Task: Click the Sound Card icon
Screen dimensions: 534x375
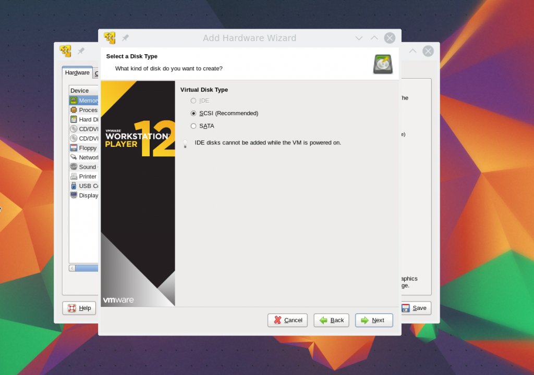Action: [74, 167]
